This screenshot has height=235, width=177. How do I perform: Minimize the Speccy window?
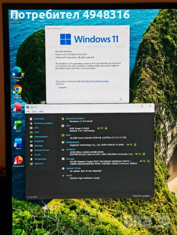coord(133,106)
